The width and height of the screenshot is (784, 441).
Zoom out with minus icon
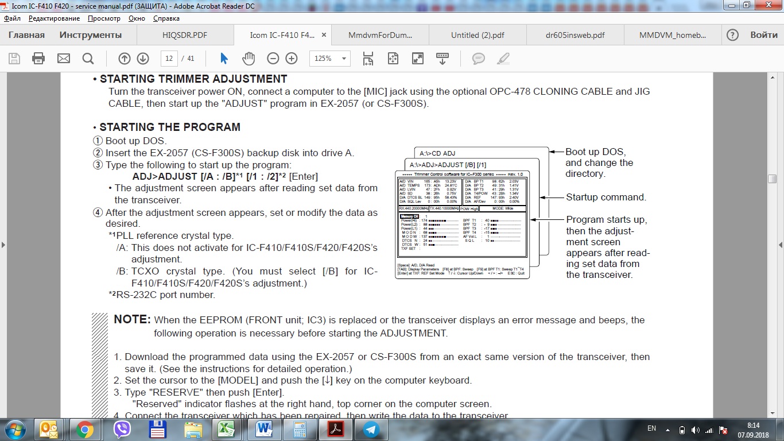273,59
